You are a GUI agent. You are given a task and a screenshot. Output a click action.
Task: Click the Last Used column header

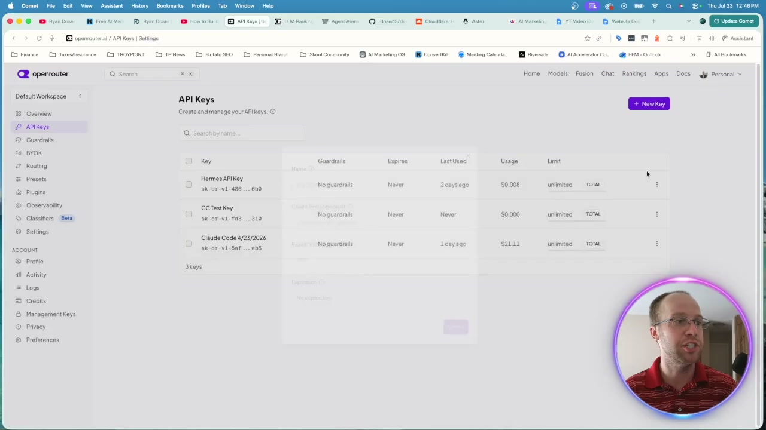point(453,161)
